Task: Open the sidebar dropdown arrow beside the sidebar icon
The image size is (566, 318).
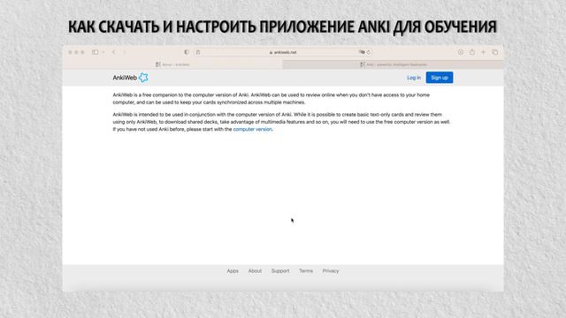Action: pos(103,52)
